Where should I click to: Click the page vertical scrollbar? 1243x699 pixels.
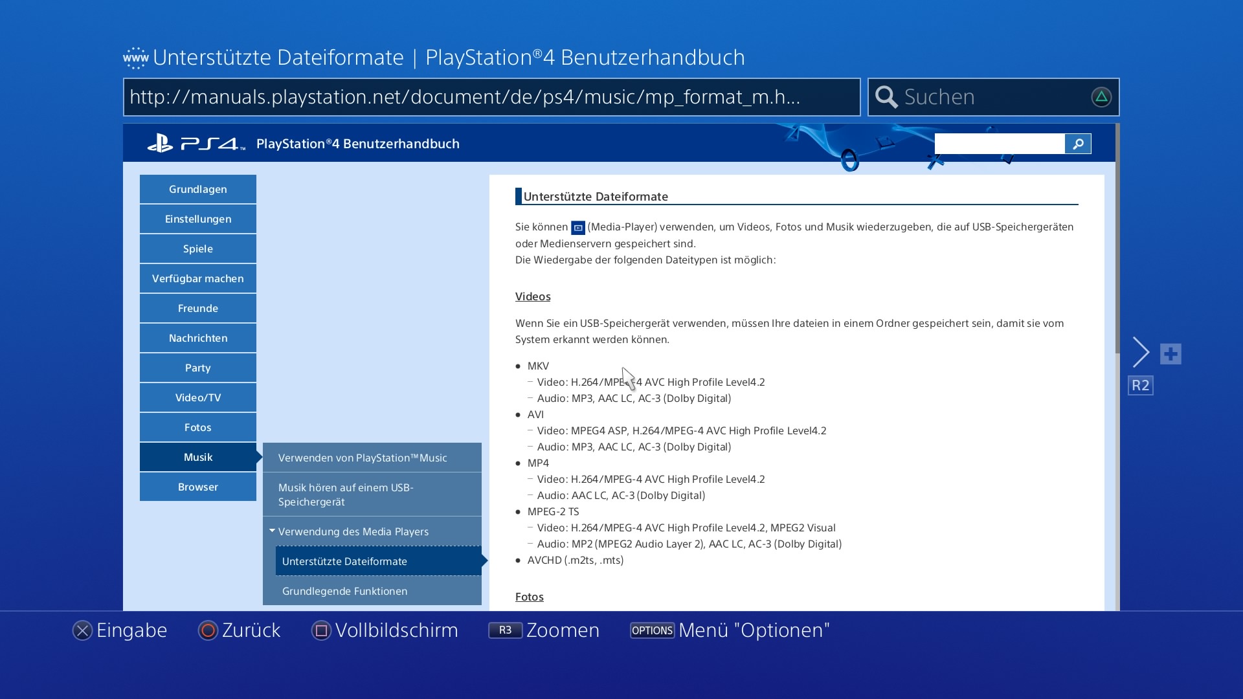tap(1117, 239)
